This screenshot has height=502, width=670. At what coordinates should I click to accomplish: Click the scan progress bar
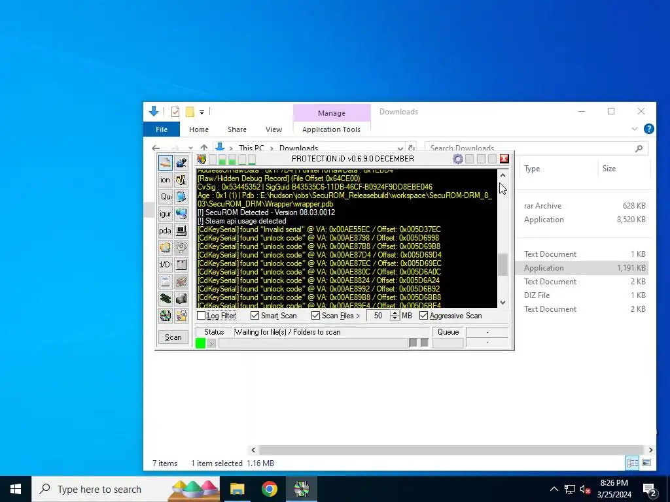[313, 343]
